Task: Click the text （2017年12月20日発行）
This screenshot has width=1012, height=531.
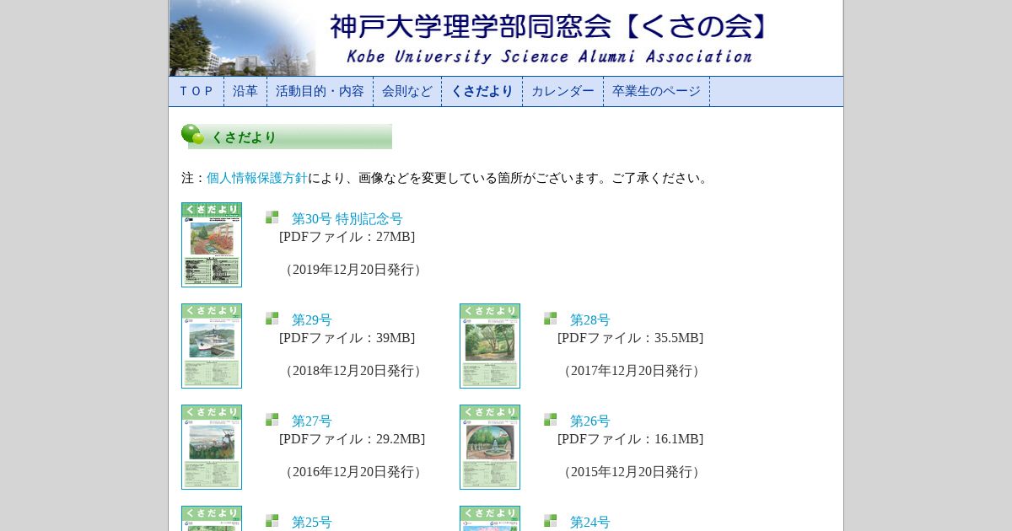Action: tap(631, 371)
